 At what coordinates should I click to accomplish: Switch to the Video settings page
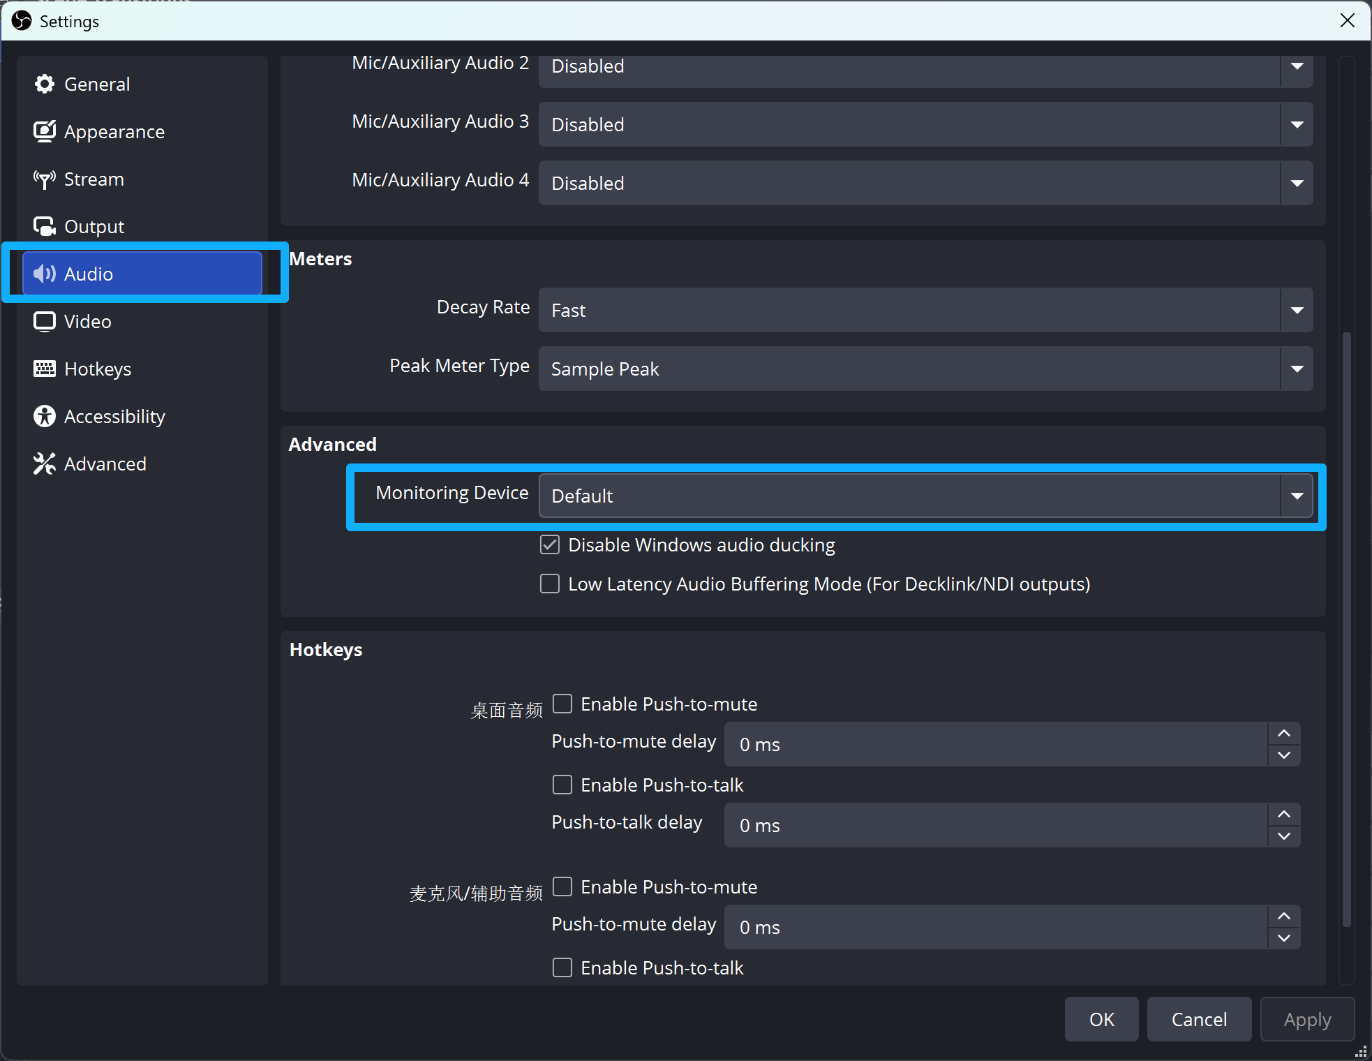pos(142,321)
